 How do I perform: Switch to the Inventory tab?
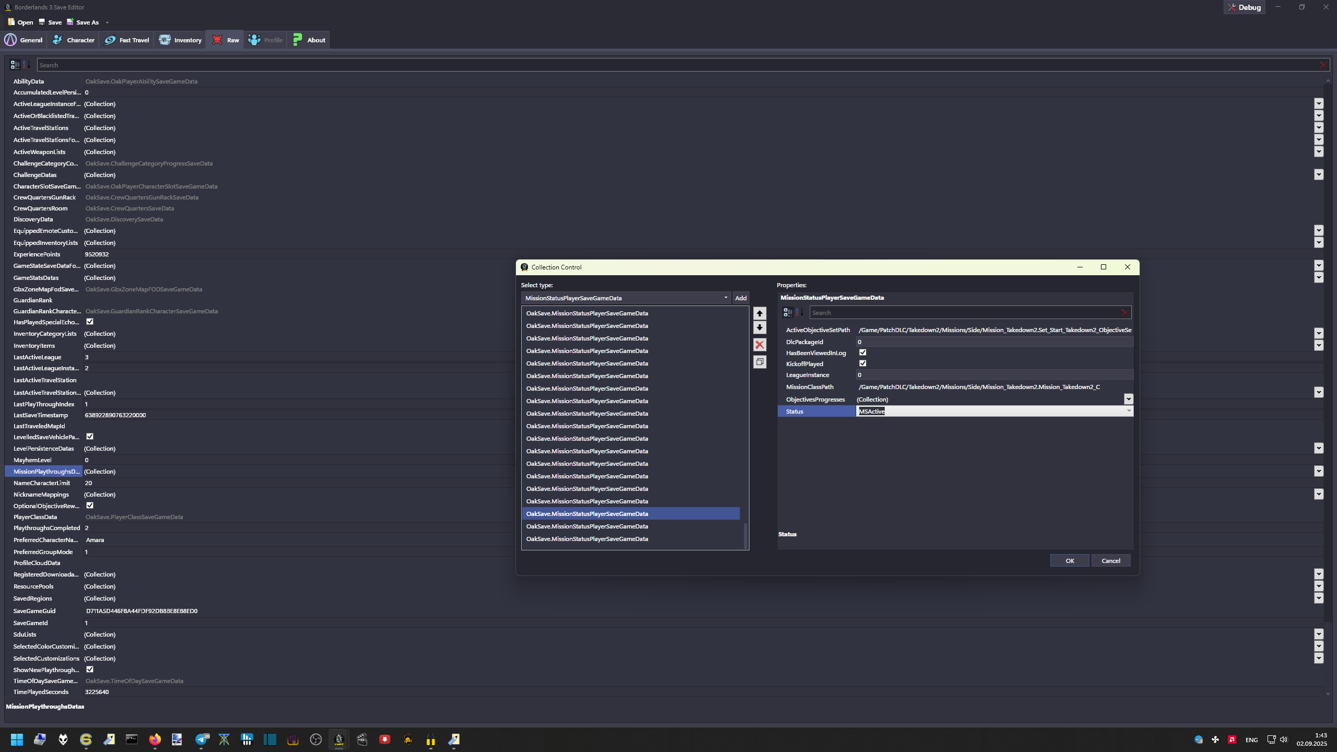[x=180, y=40]
